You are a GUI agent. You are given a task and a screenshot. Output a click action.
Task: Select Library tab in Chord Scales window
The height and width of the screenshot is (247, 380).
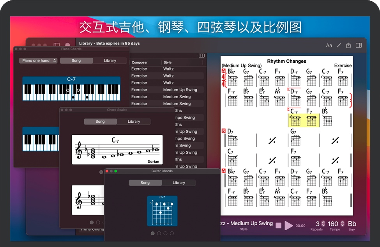134,122
